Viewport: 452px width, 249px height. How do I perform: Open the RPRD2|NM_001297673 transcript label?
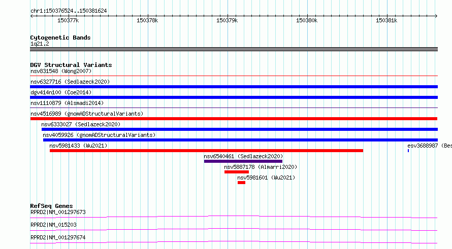click(x=58, y=212)
